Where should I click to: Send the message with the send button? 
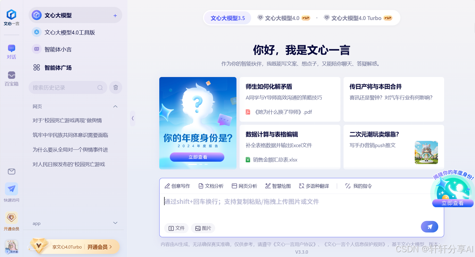coord(430,227)
